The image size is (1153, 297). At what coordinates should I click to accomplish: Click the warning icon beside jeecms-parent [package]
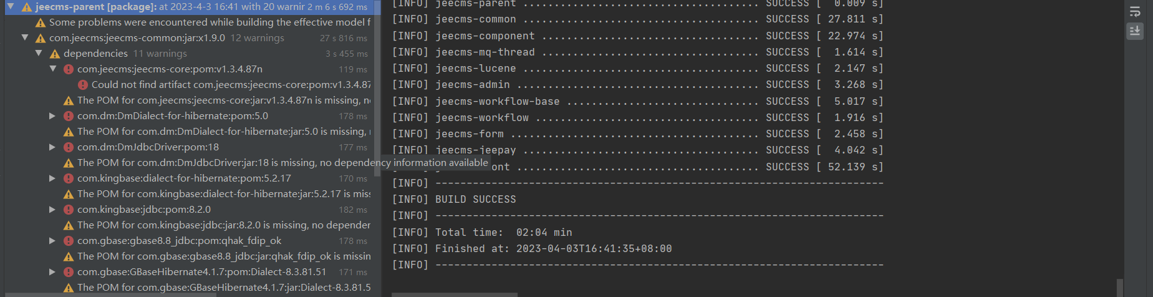[x=27, y=7]
